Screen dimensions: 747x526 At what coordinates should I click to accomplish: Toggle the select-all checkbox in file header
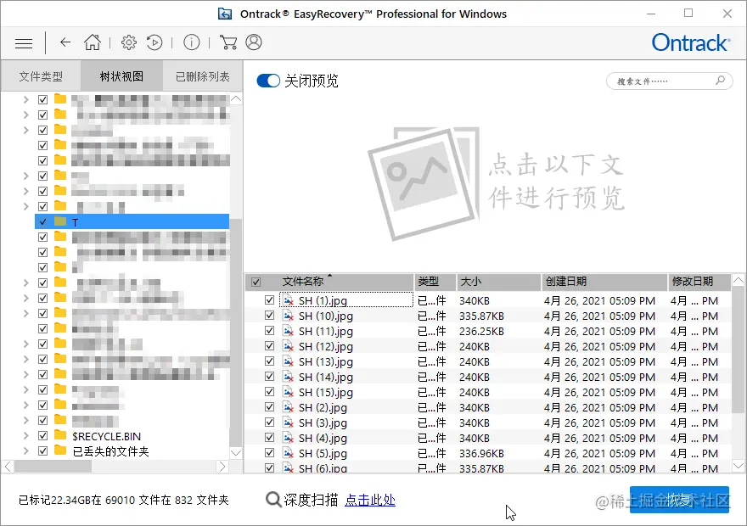256,282
